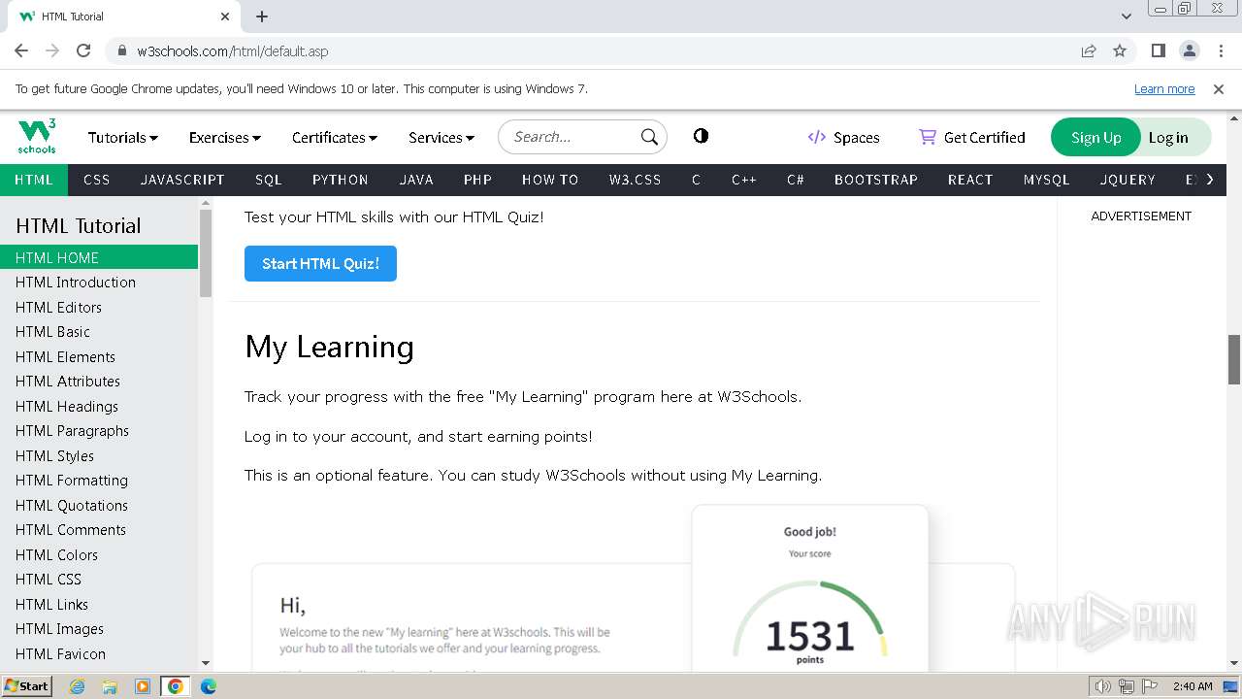This screenshot has width=1242, height=699.
Task: Select HTML HOME sidebar item
Action: (99, 257)
